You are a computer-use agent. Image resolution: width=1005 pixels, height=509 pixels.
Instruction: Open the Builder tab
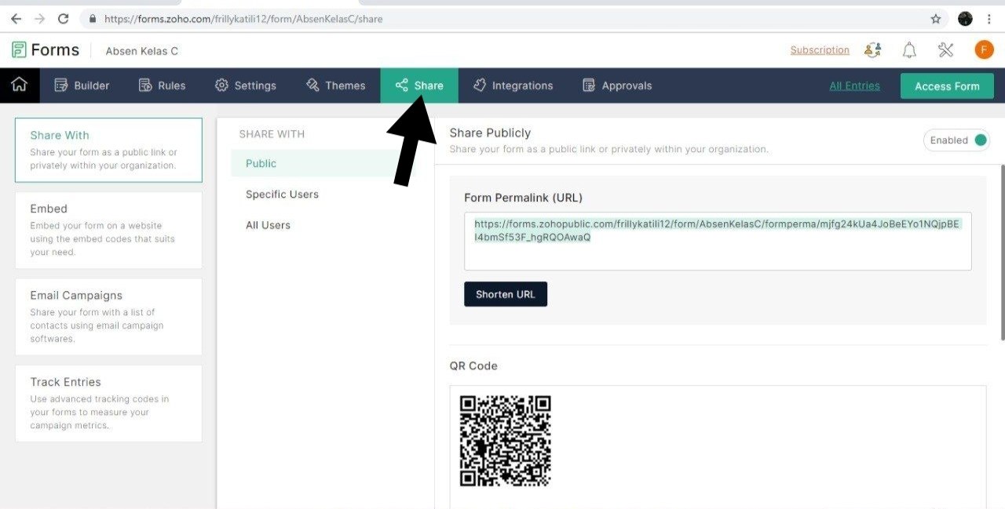82,85
